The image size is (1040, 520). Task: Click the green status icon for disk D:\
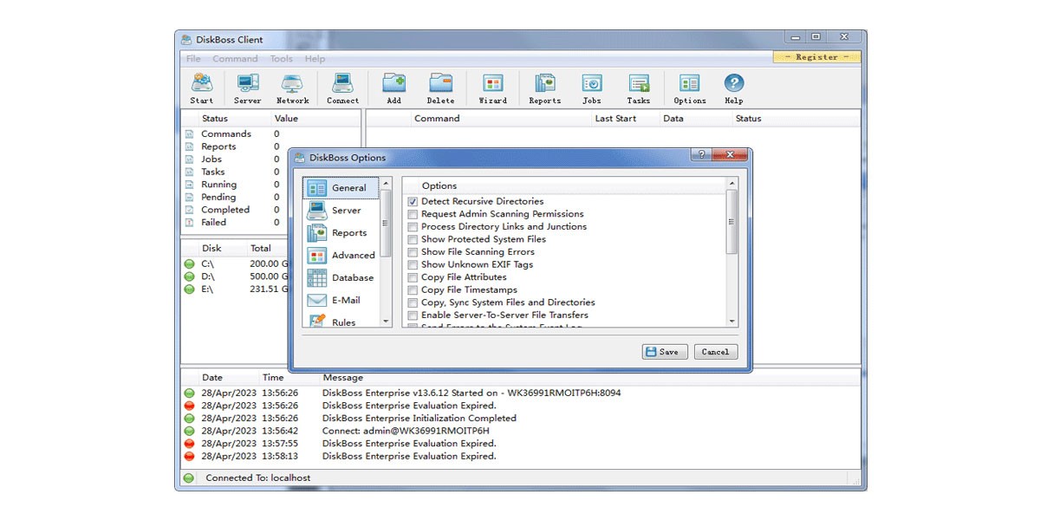pyautogui.click(x=189, y=276)
